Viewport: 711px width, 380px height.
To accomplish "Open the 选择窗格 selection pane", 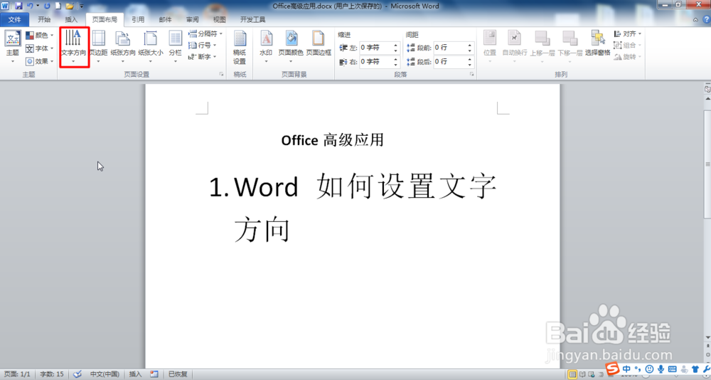I will 598,43.
